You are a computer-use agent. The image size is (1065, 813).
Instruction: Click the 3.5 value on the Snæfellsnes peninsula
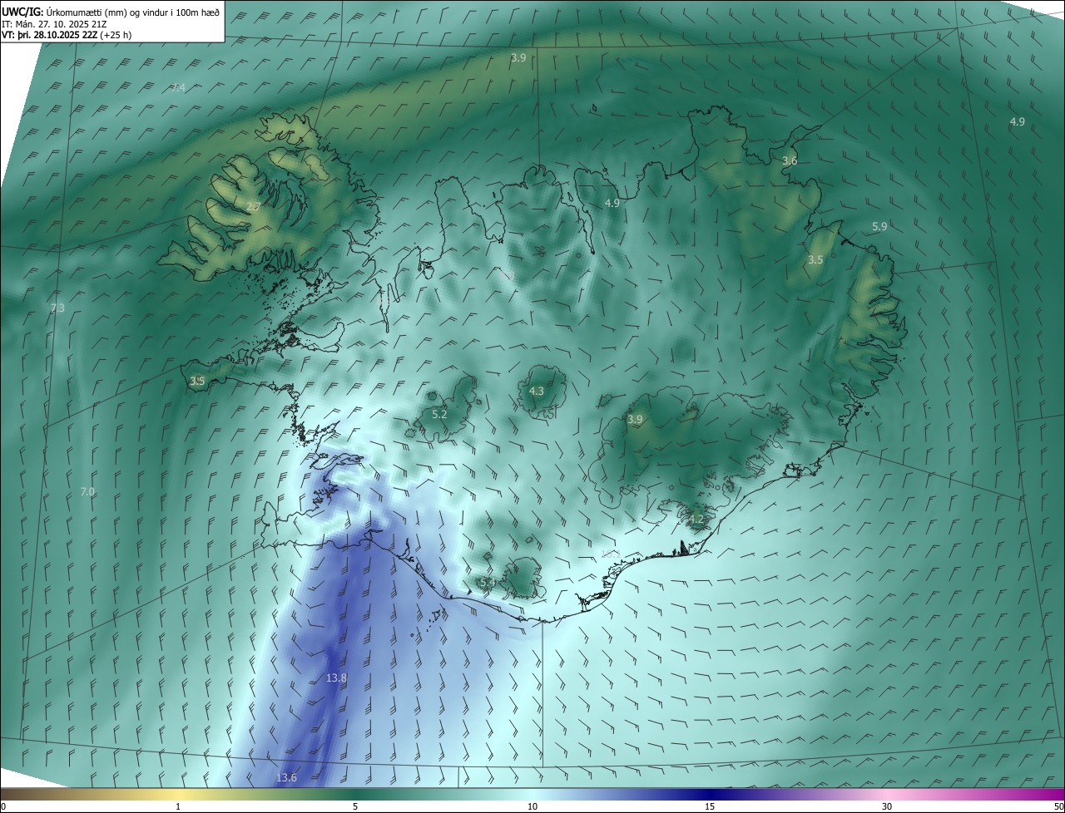(197, 382)
